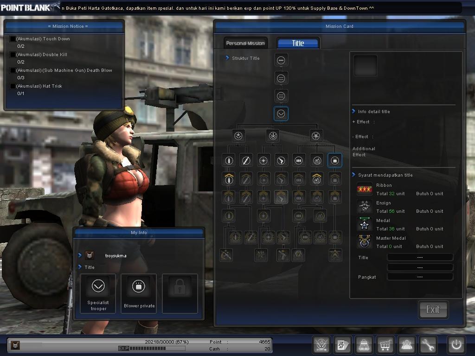Click the Ensign Total 56 unit text
The width and height of the screenshot is (475, 356).
(x=390, y=211)
